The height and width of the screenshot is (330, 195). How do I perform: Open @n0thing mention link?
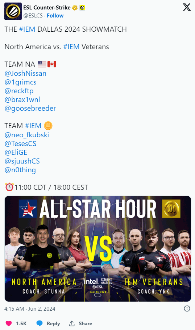tap(20, 170)
